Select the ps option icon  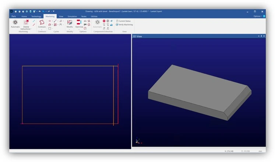(x=85, y=25)
